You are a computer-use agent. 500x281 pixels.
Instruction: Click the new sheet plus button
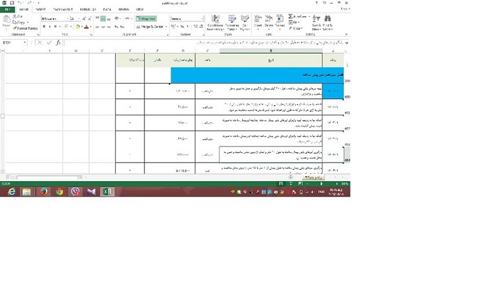coord(291,177)
